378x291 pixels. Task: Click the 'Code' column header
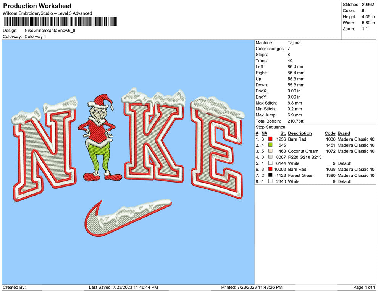coord(330,133)
